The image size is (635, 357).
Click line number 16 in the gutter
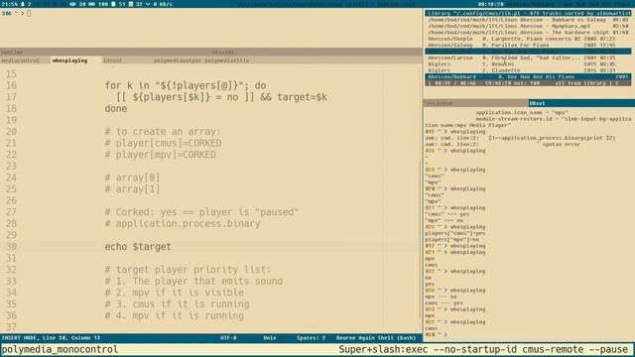pos(11,85)
